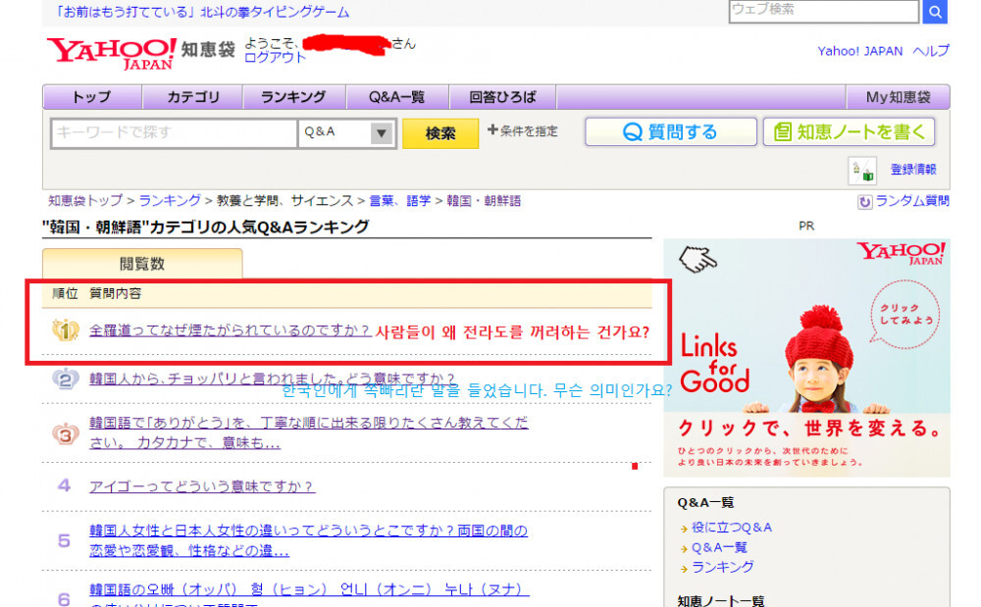Focus the キーワードで探す search field

[174, 132]
